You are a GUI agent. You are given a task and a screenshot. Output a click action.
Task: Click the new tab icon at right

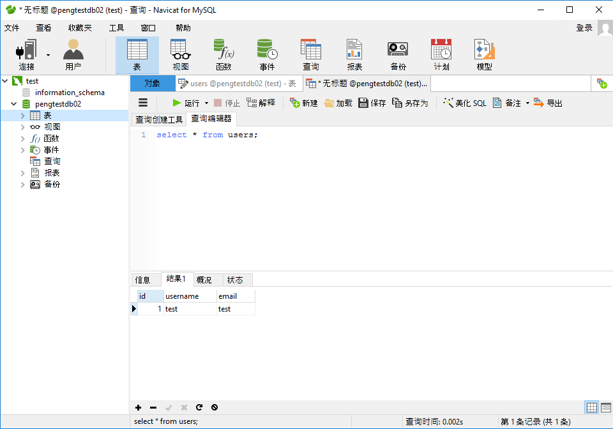pyautogui.click(x=602, y=83)
